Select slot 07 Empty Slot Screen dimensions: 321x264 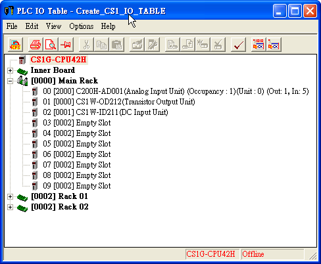[x=77, y=165]
